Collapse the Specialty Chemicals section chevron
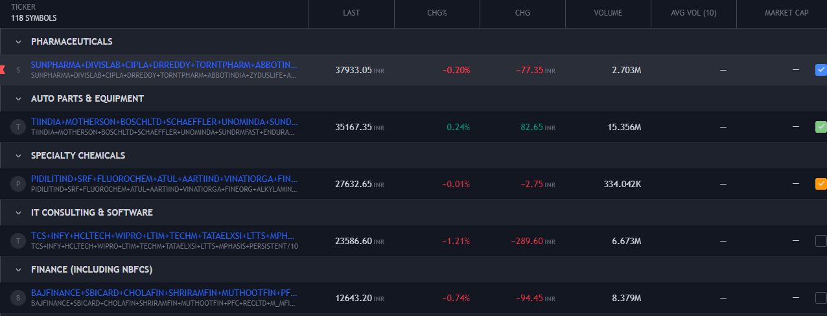The height and width of the screenshot is (316, 827). [18, 155]
